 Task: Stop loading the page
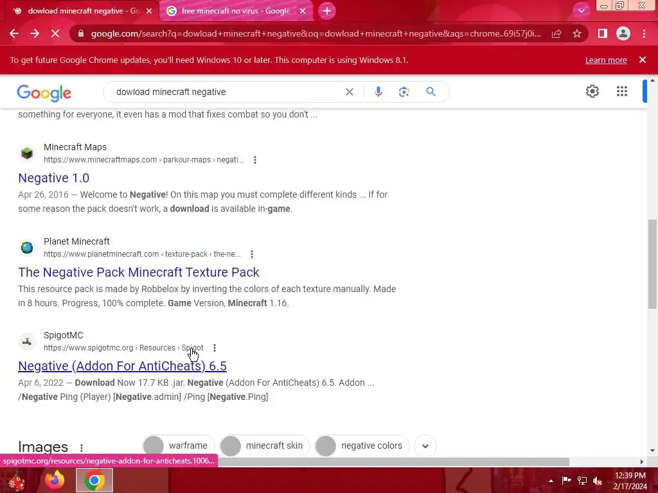(55, 33)
